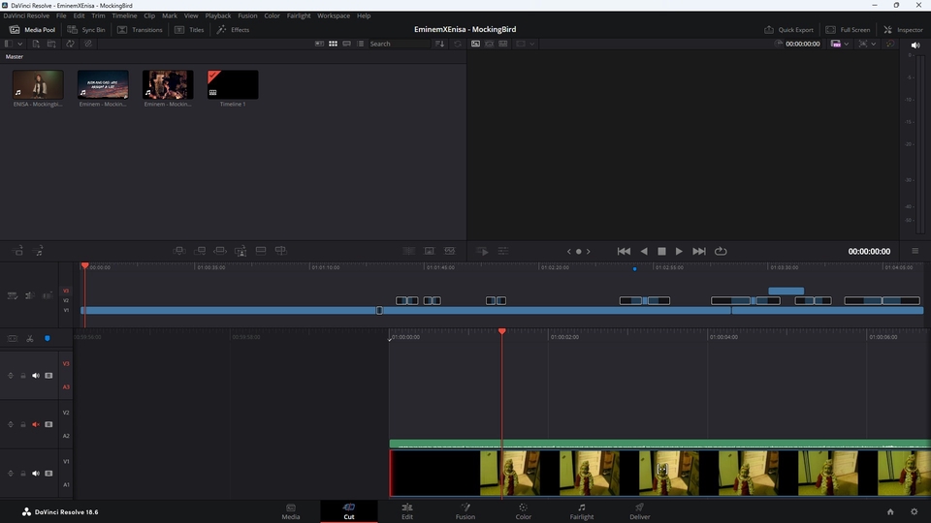Open the Inspector panel
Screen dimensions: 931x523
[x=903, y=30]
